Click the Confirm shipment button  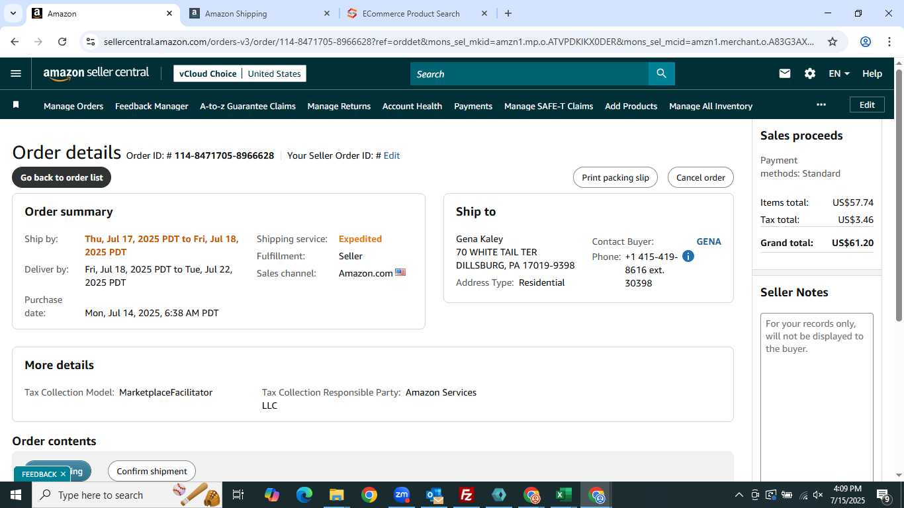point(152,471)
